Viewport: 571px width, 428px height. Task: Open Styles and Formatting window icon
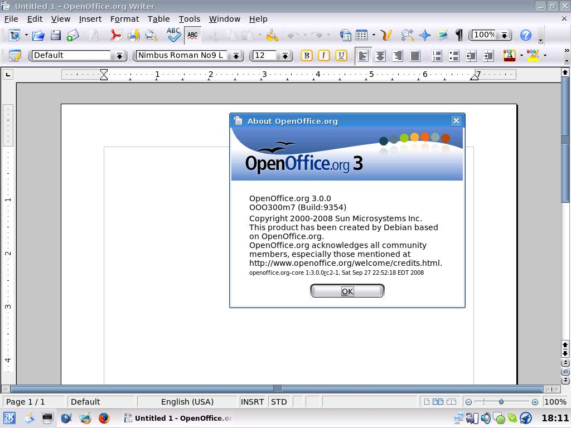[x=15, y=56]
